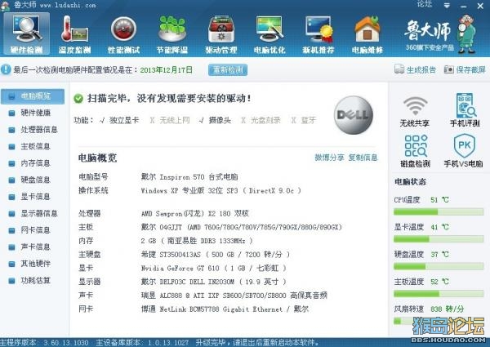Open 电脑优化 monitor icon
This screenshot has height=347, width=490.
tap(269, 33)
